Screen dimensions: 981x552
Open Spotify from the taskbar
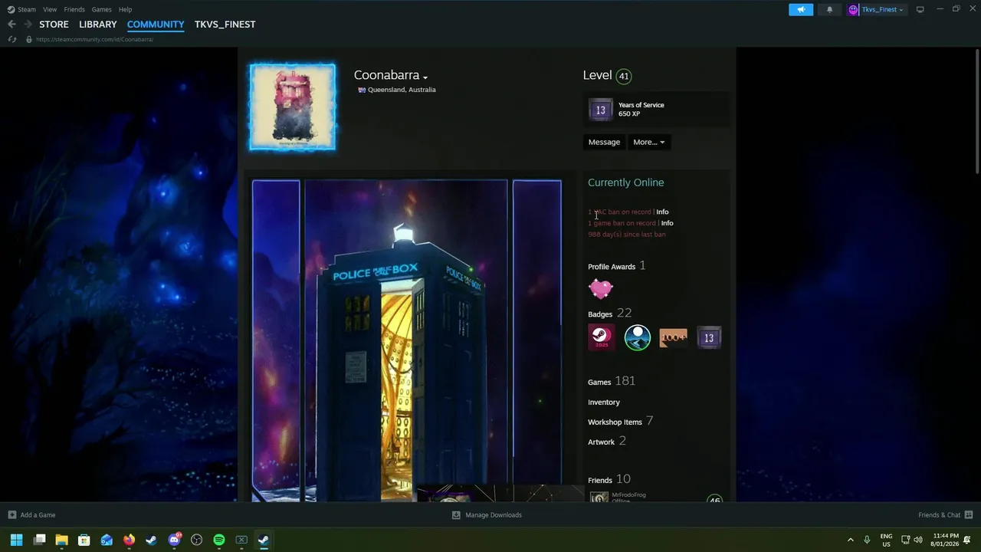point(219,540)
